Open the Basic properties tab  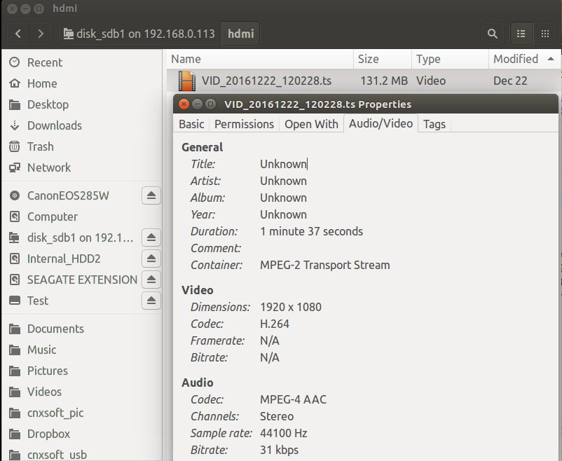pos(191,124)
